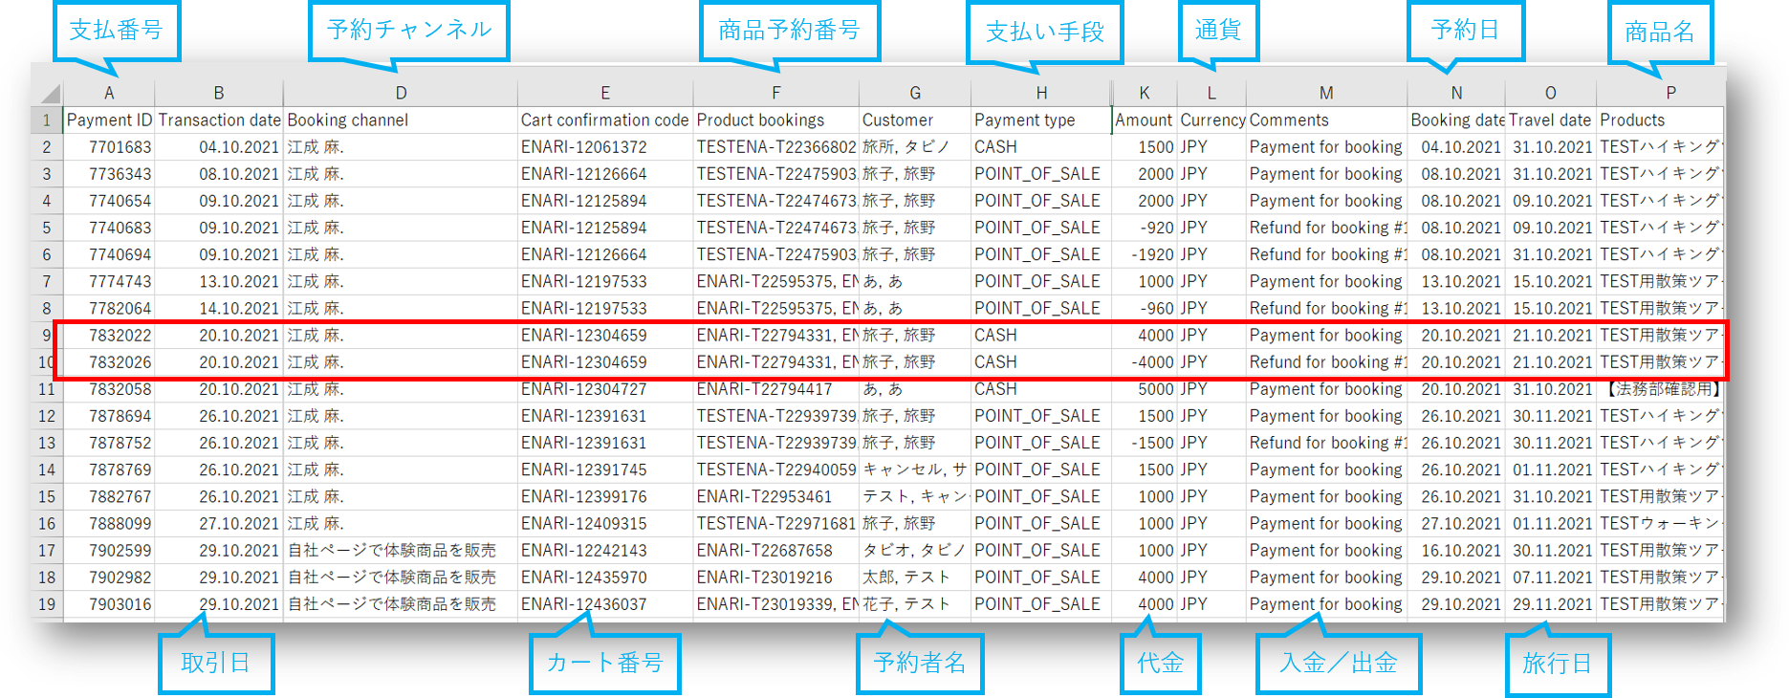The width and height of the screenshot is (1789, 698).
Task: Select column H header for Payment type
Action: 1041,93
